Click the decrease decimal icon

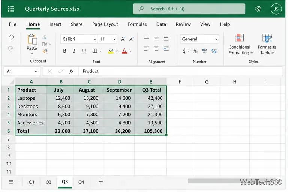(214, 51)
